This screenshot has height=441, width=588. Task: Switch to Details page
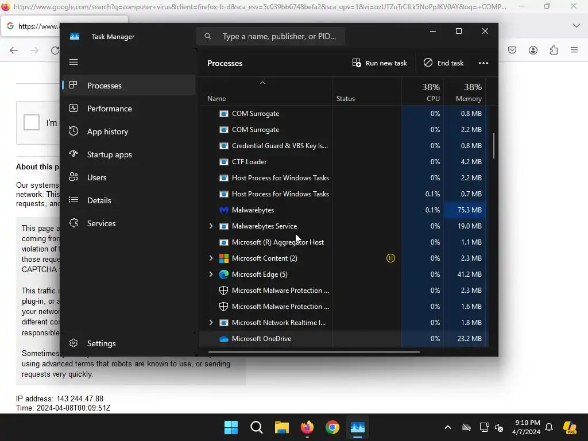pyautogui.click(x=129, y=200)
